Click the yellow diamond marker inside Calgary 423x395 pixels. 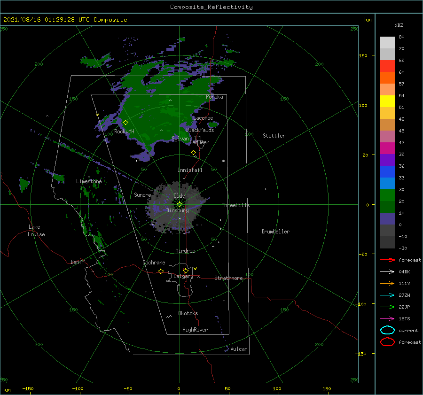186,271
